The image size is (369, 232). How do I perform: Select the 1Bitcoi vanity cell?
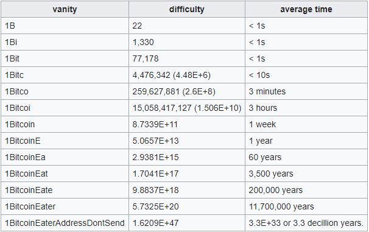tap(65, 108)
